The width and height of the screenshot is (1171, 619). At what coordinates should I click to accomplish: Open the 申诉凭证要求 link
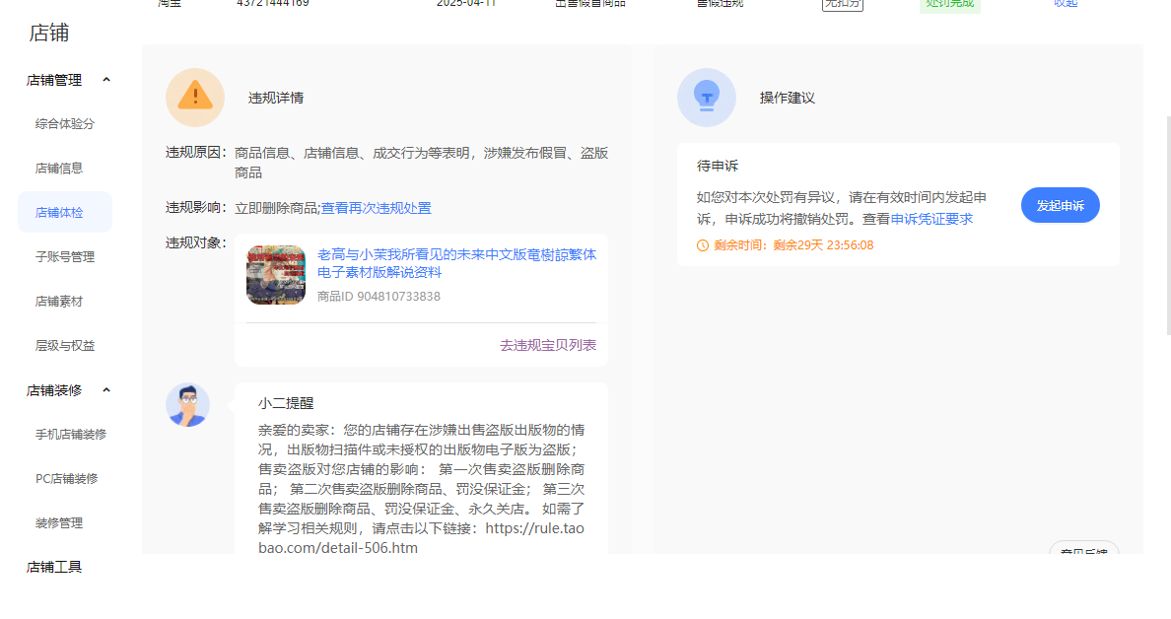[x=931, y=219]
